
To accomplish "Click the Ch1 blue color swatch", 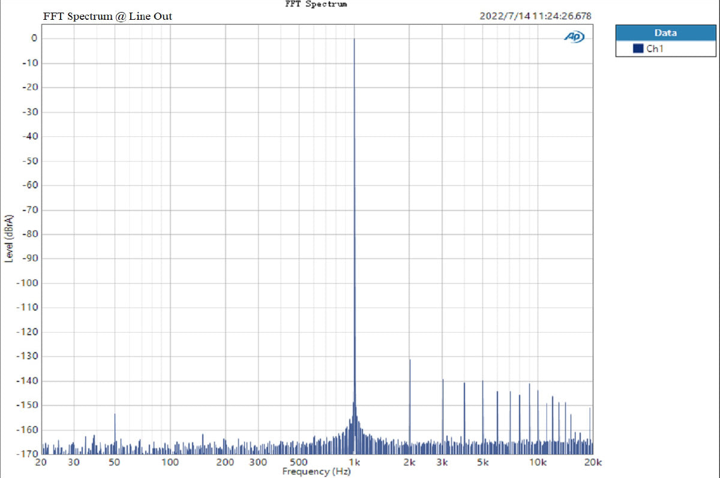I will 638,49.
